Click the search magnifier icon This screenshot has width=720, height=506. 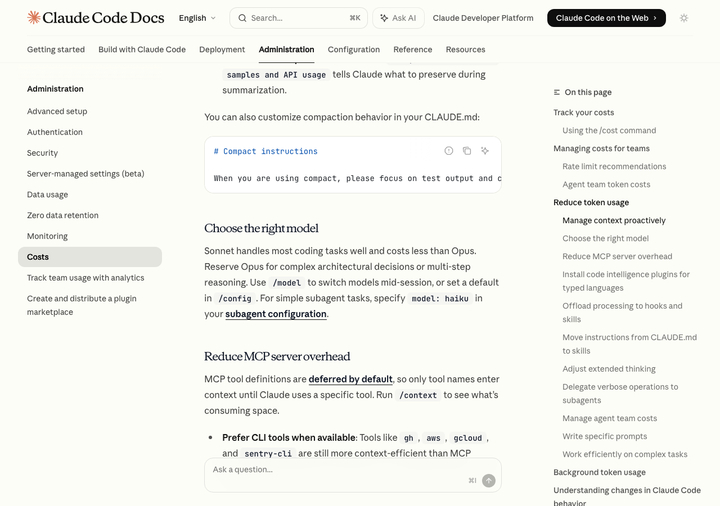click(x=242, y=18)
